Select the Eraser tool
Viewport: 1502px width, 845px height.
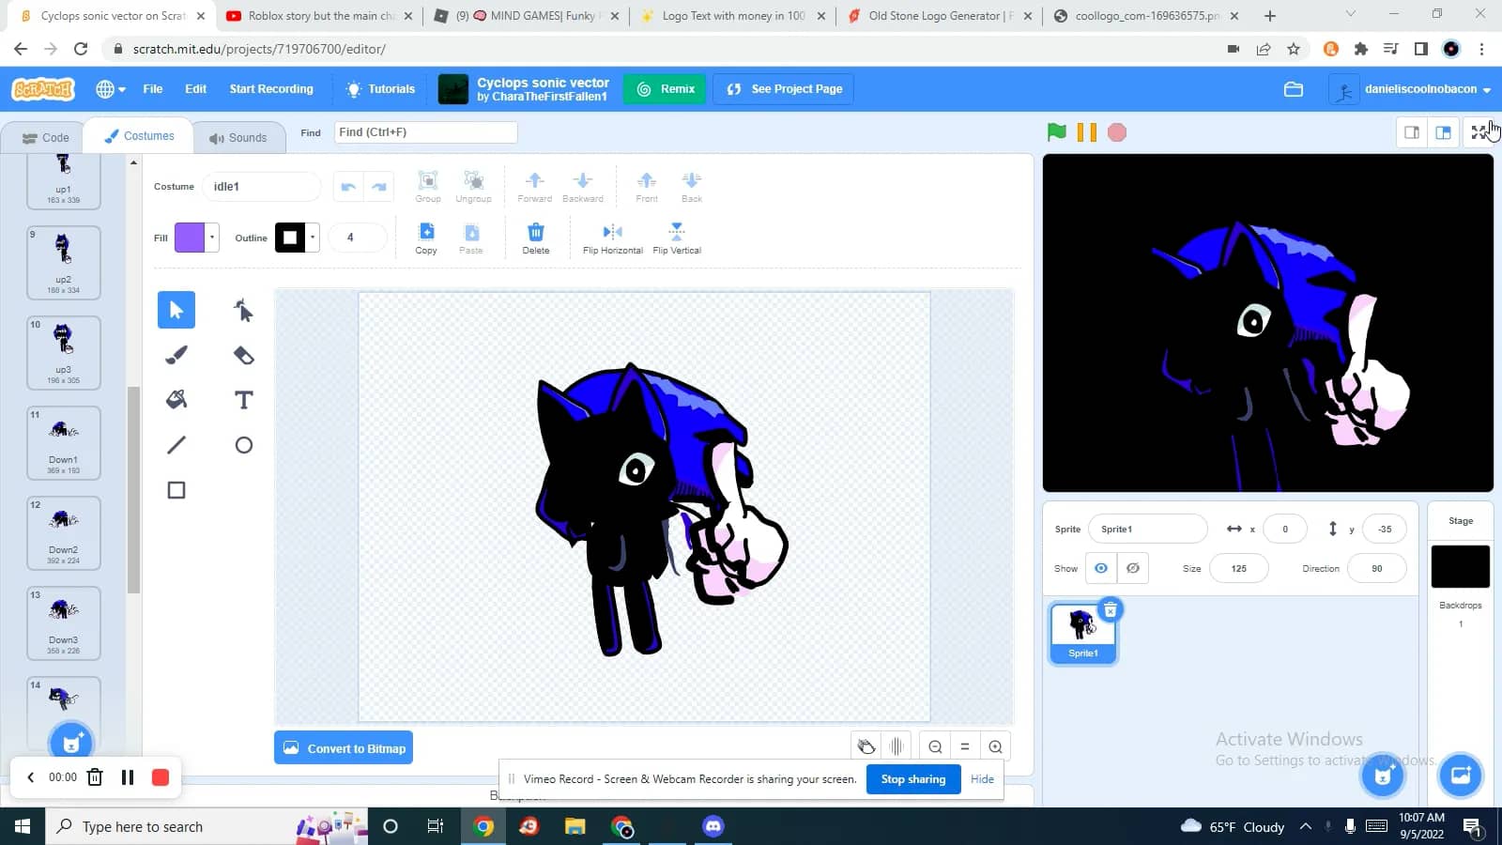point(243,355)
